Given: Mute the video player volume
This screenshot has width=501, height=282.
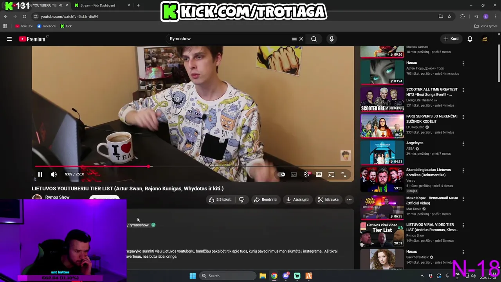Looking at the screenshot, I should pos(54,174).
